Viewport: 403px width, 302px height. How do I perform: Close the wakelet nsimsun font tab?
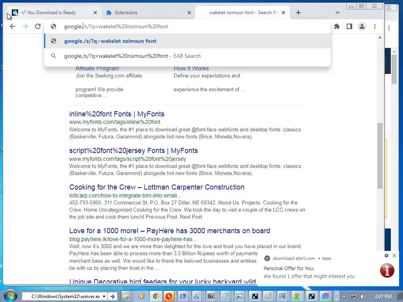coord(283,13)
